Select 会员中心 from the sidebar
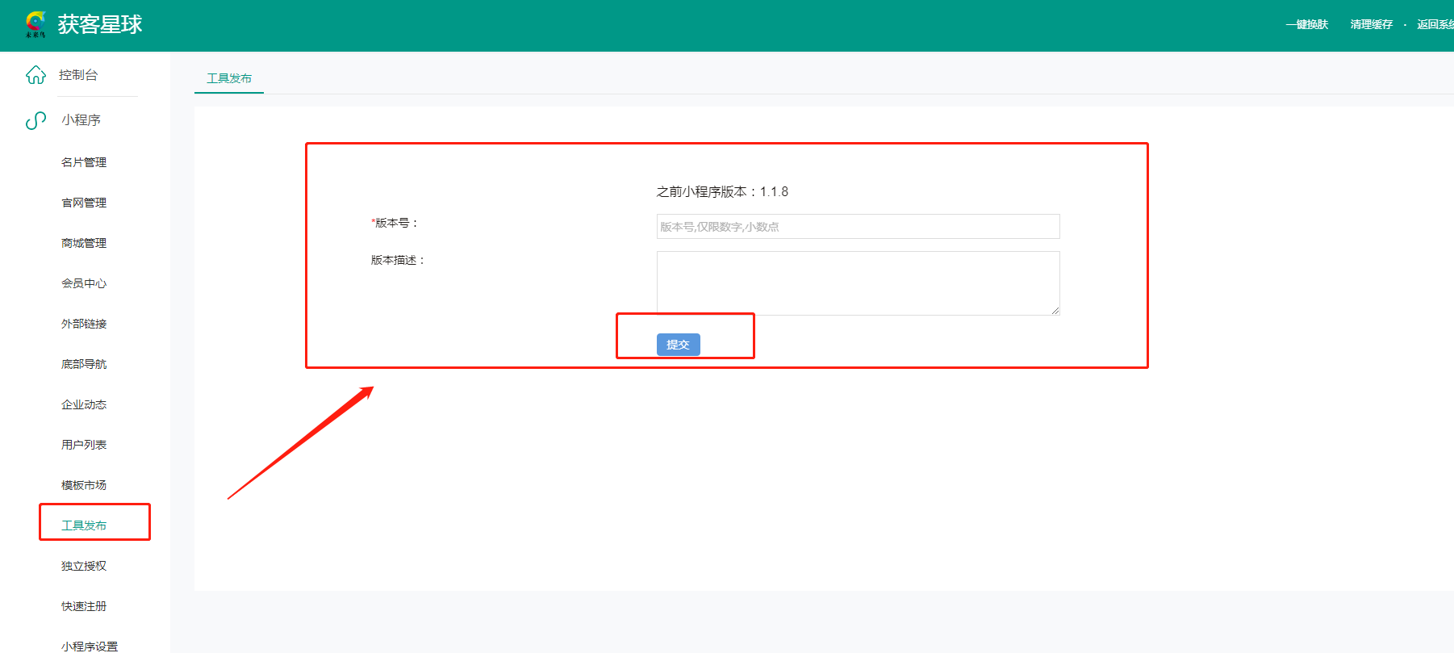Viewport: 1454px width, 653px height. point(84,283)
